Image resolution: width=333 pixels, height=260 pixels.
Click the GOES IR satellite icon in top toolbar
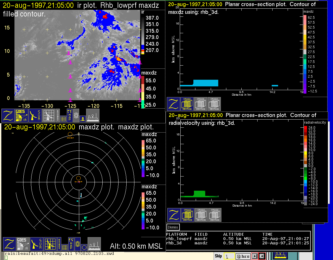pyautogui.click(x=22, y=116)
